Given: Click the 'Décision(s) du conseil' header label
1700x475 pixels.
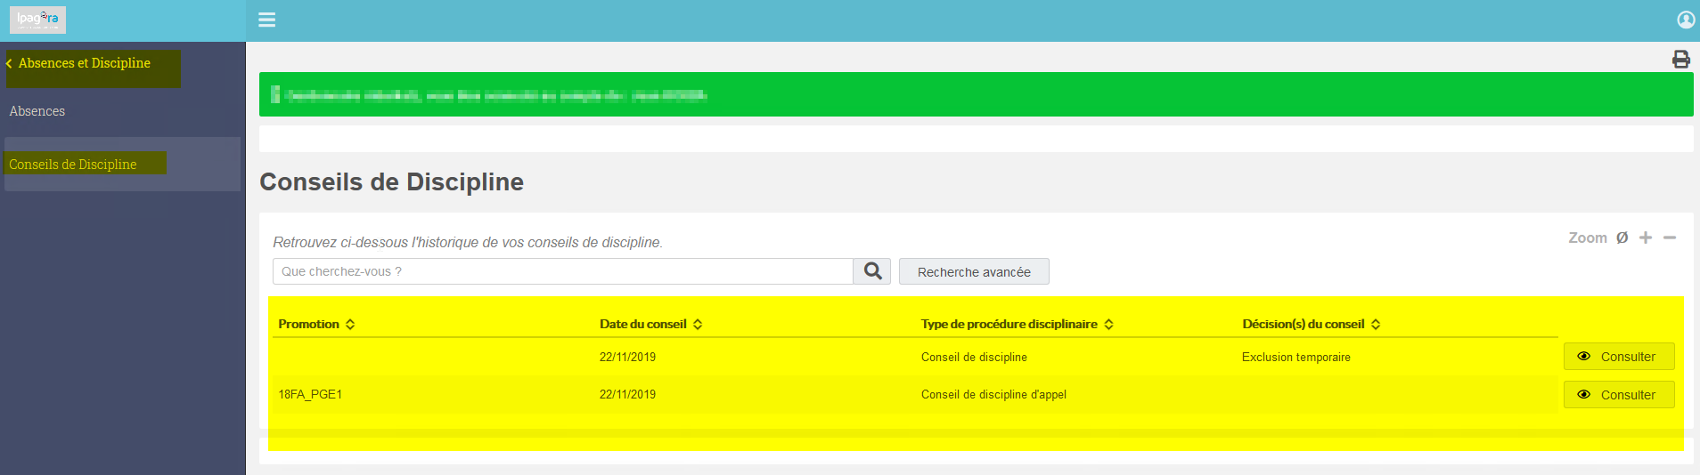Looking at the screenshot, I should click(x=1304, y=324).
